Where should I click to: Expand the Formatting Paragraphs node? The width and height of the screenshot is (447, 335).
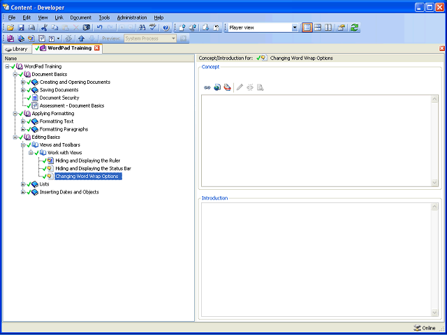click(x=23, y=129)
